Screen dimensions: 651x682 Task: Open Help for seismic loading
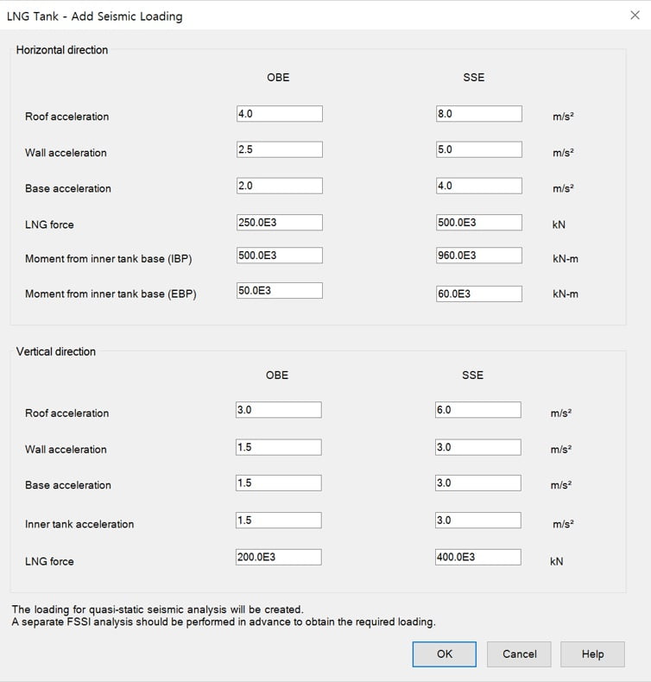click(x=592, y=654)
